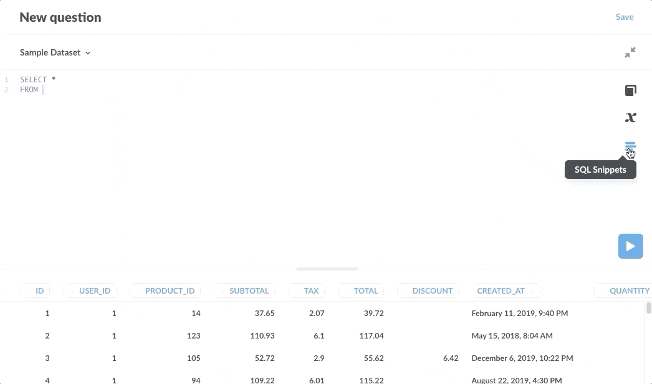Click inside the SQL editor after FROM

[44, 89]
